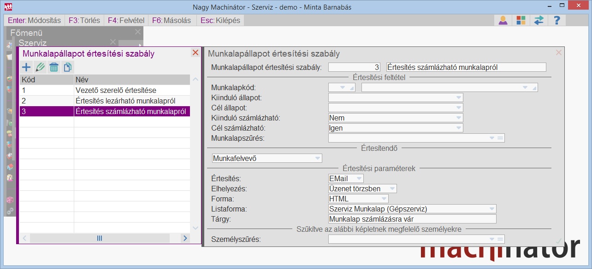Viewport: 592px width, 269px height.
Task: Open the user profile icon in top toolbar
Action: (503, 20)
